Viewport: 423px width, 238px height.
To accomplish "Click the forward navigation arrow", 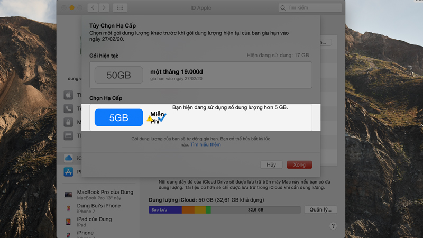I will point(105,8).
